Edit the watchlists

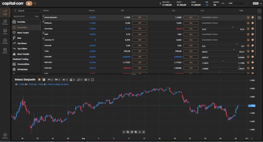[37, 16]
